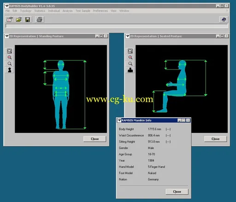Open the Individual menu
This screenshot has width=236, height=202.
[54, 11]
